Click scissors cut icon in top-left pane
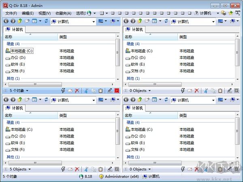The image size is (243, 182). pyautogui.click(x=86, y=91)
